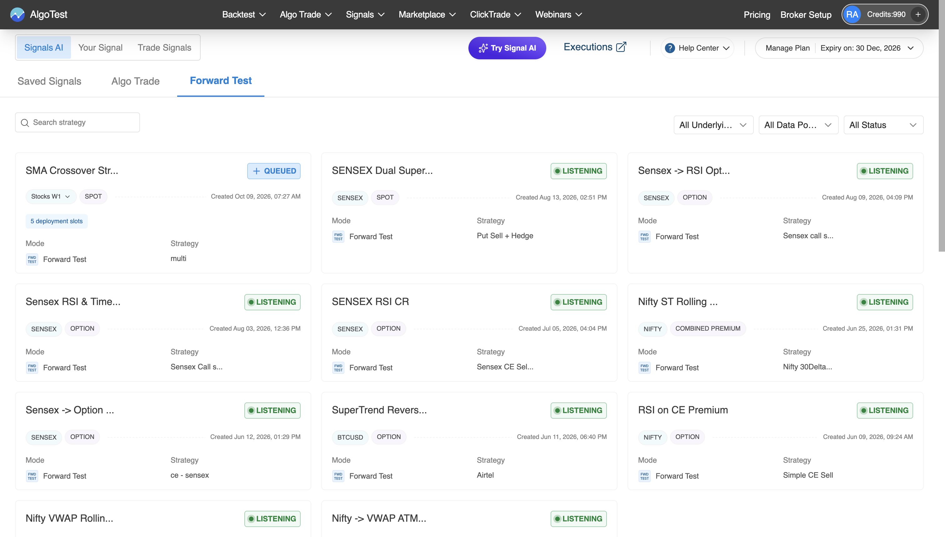This screenshot has height=537, width=945.
Task: Switch to the Algo Trade sub-tab
Action: (x=136, y=81)
